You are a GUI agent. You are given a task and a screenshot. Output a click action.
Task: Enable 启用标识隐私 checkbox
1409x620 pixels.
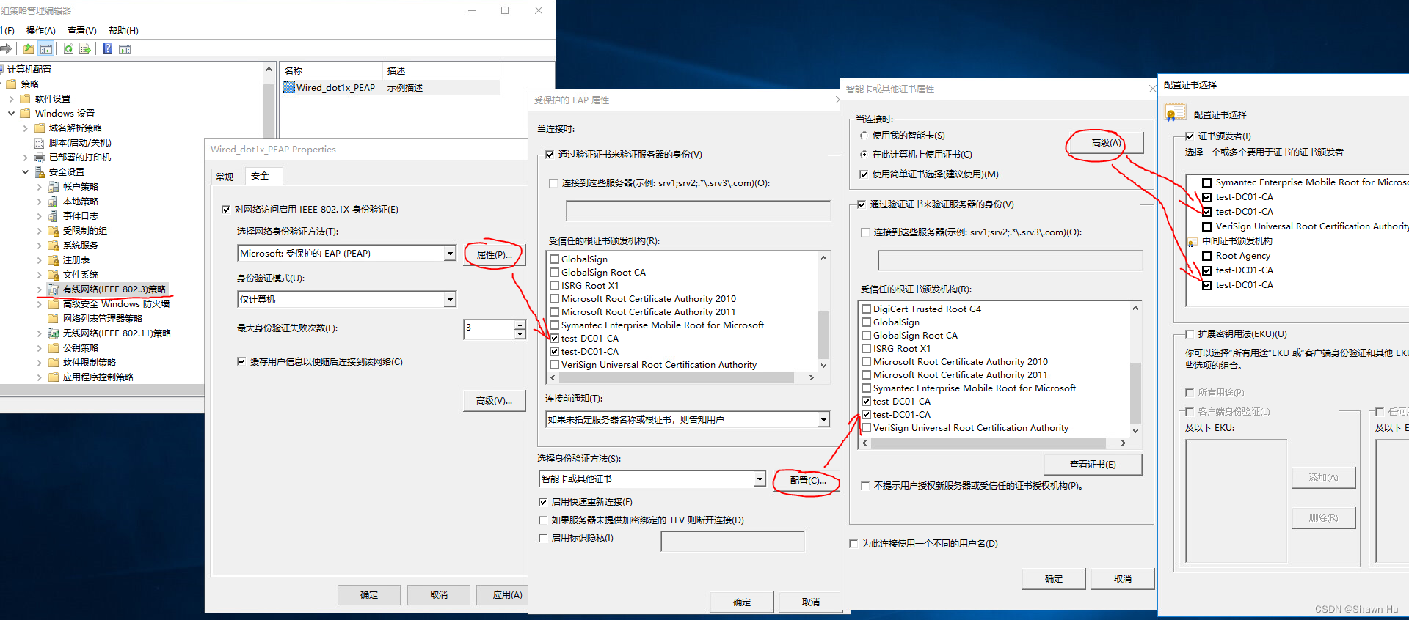(543, 538)
